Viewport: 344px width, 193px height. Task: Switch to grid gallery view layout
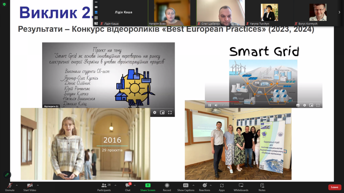click(96, 18)
